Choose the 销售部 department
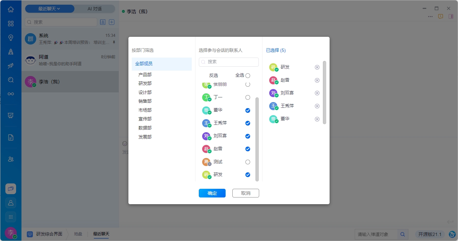Viewport: 458px width, 241px height. [x=145, y=101]
